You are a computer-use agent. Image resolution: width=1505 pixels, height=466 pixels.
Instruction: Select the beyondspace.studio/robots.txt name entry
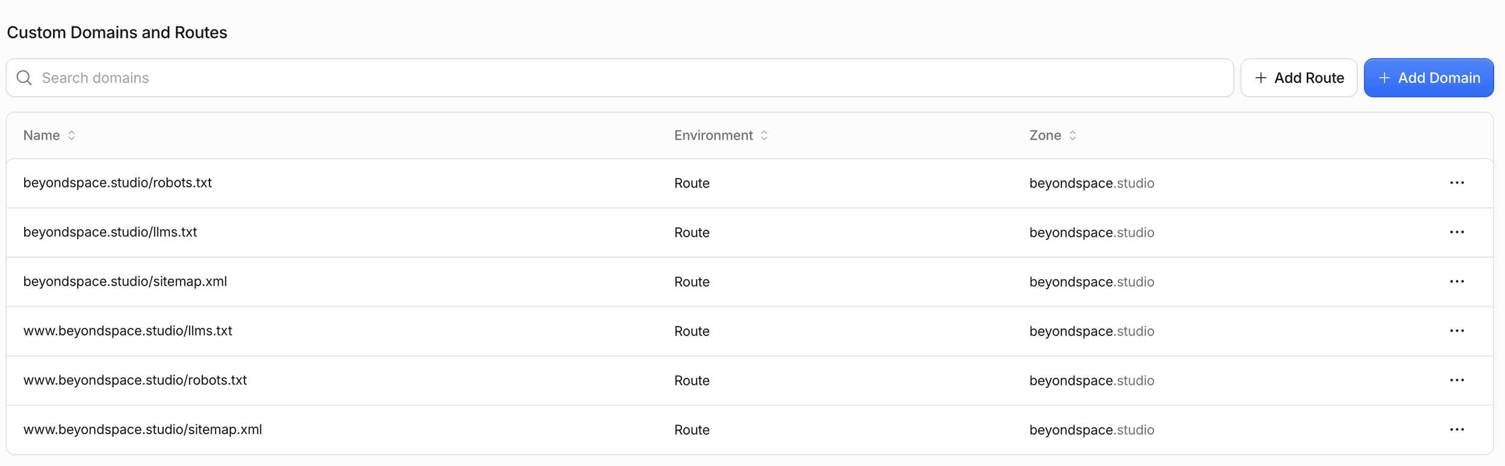(x=117, y=183)
